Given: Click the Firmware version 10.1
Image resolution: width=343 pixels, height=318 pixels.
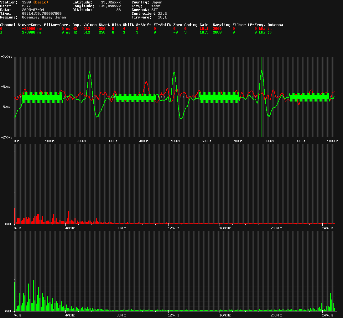Looking at the screenshot, I should coord(162,17).
